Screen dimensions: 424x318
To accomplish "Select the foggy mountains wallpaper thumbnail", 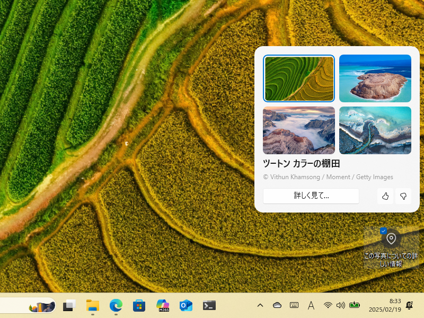I will coord(299,130).
